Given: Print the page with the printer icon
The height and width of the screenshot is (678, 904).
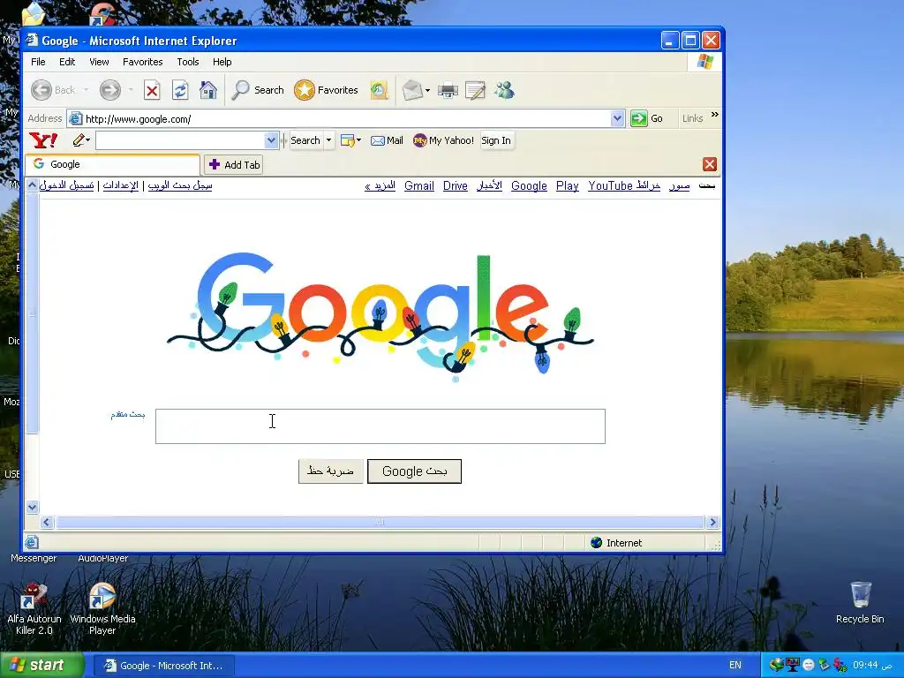Looking at the screenshot, I should [x=448, y=91].
